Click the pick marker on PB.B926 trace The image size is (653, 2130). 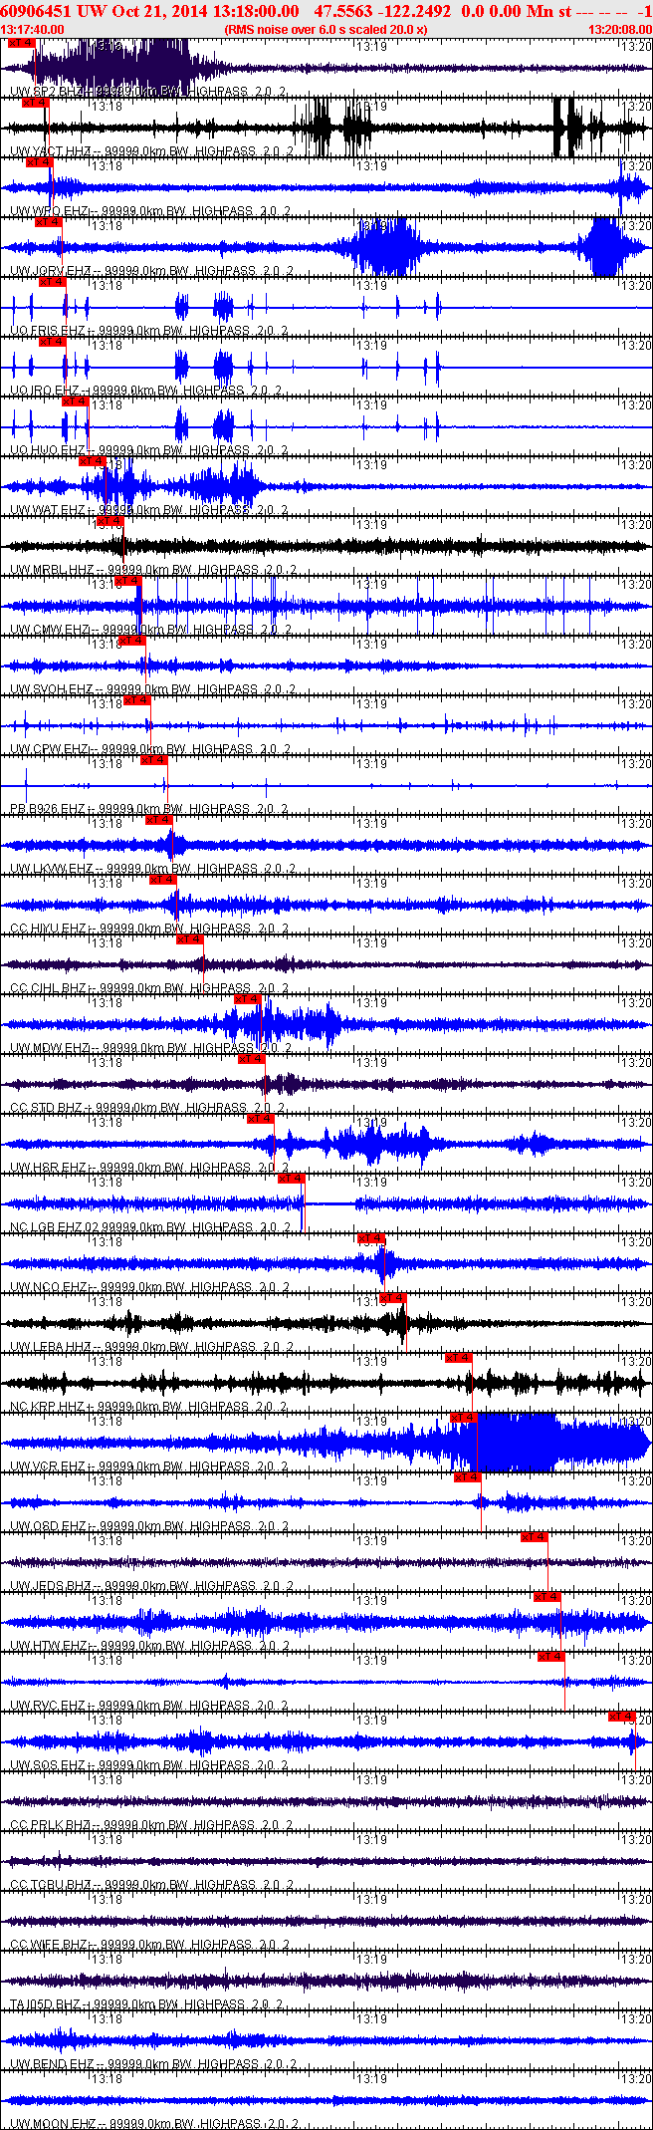153,760
